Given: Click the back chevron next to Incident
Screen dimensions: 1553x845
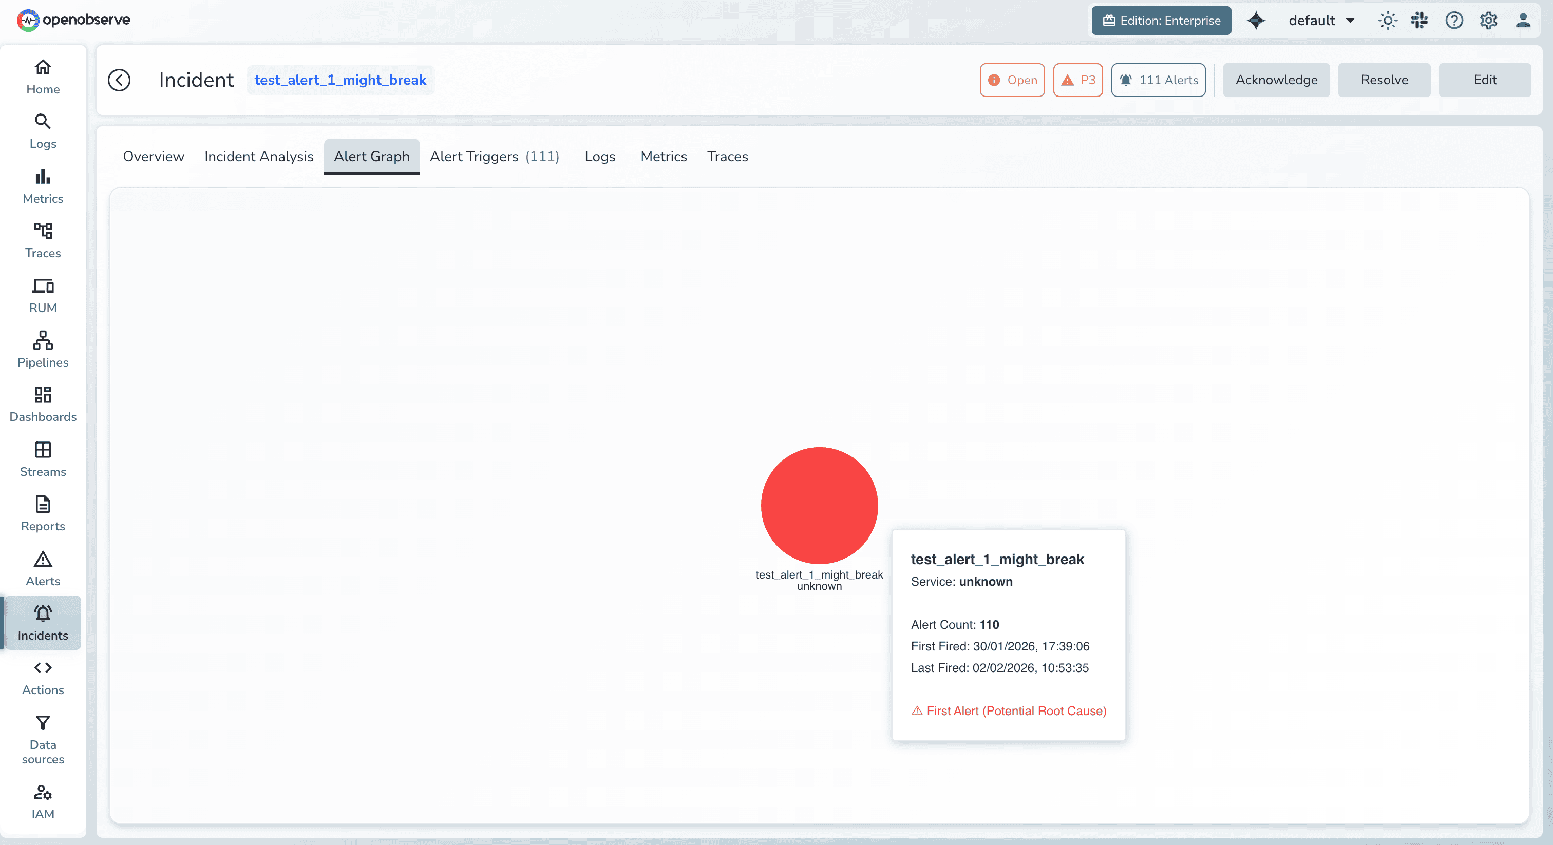Looking at the screenshot, I should coord(119,80).
